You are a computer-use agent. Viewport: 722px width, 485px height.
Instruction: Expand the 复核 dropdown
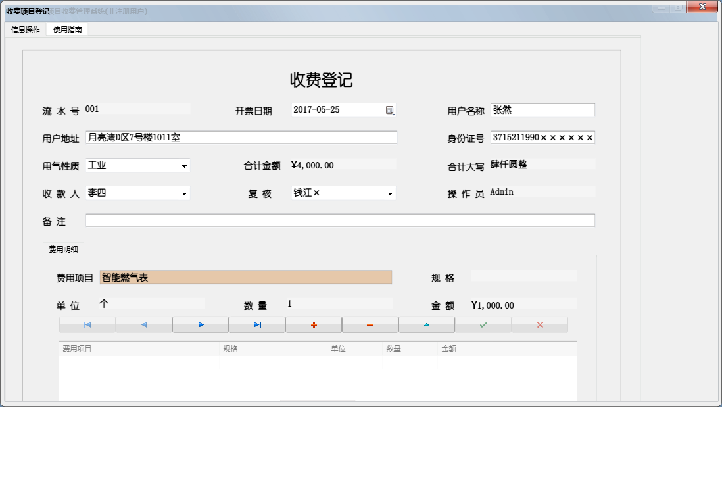[x=390, y=193]
